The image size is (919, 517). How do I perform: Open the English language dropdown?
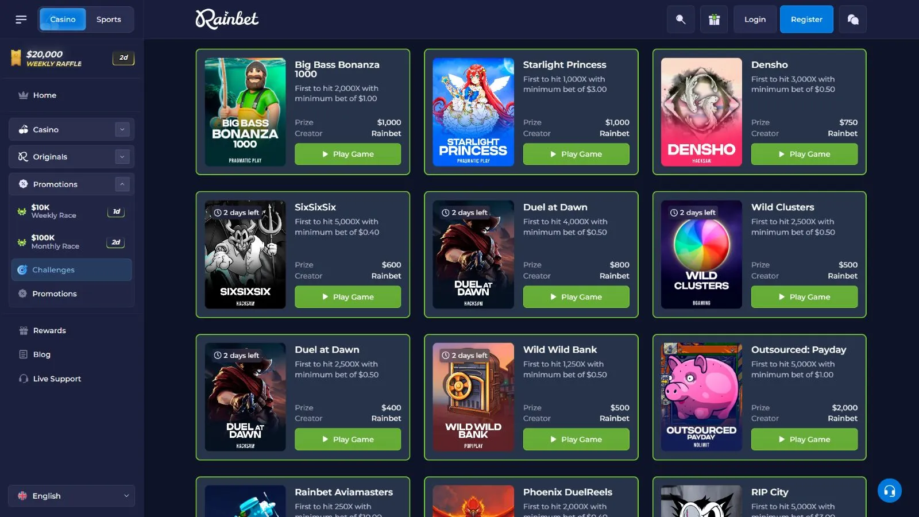point(72,496)
